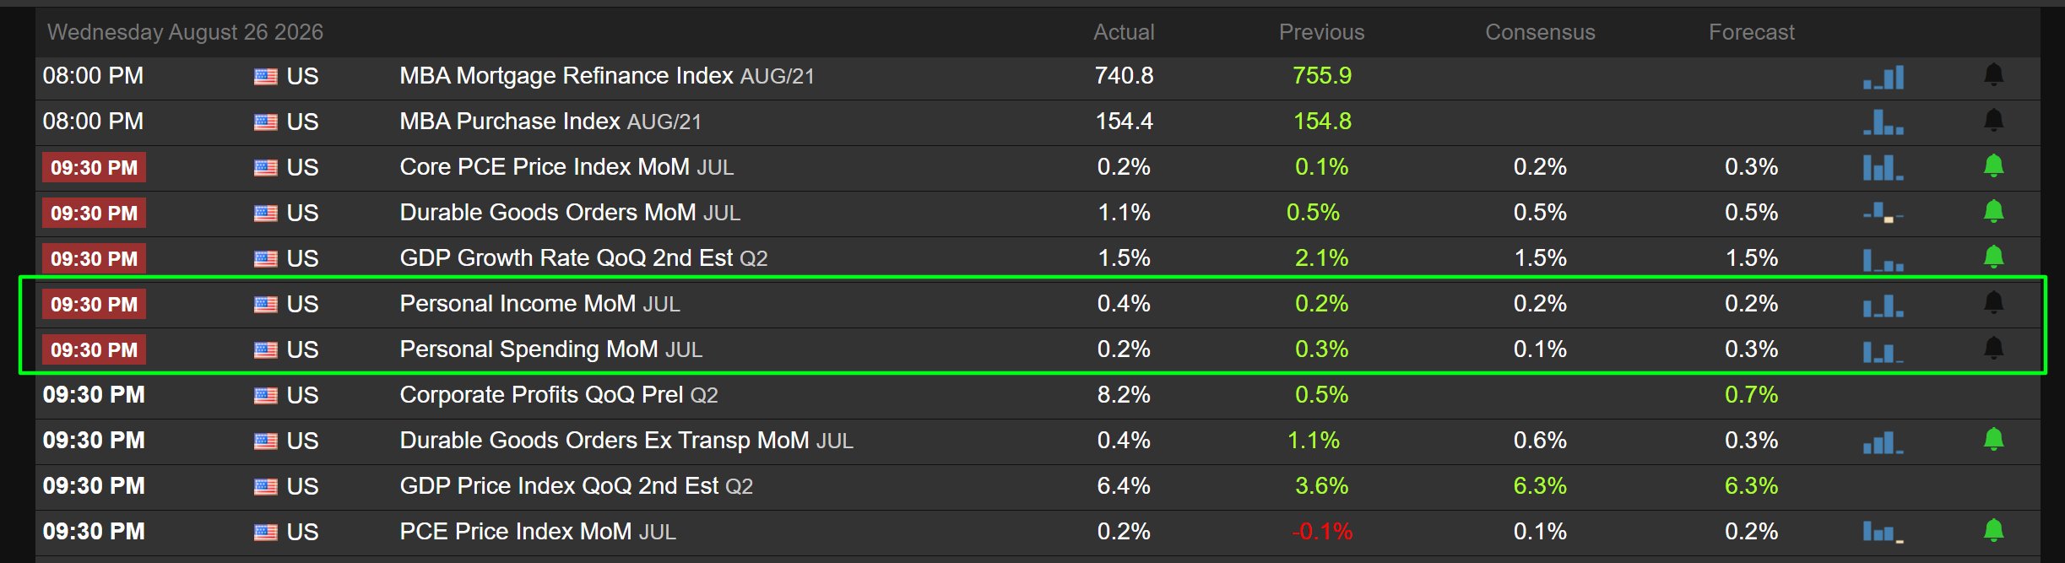Open chart icon for Personal Income MoM

coord(1883,305)
